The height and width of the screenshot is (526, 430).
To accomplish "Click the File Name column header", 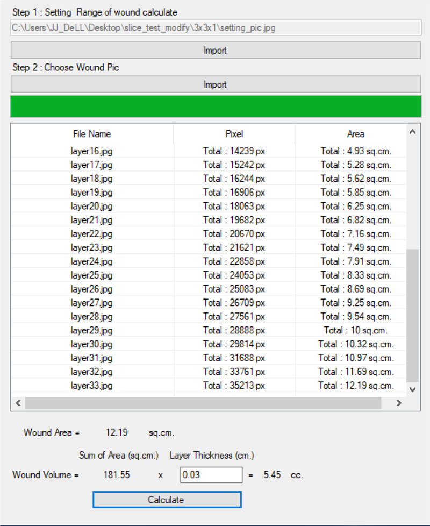I will 92,134.
